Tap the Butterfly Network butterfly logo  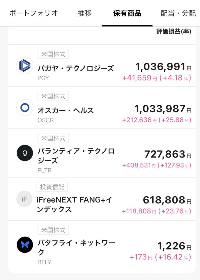click(x=25, y=244)
